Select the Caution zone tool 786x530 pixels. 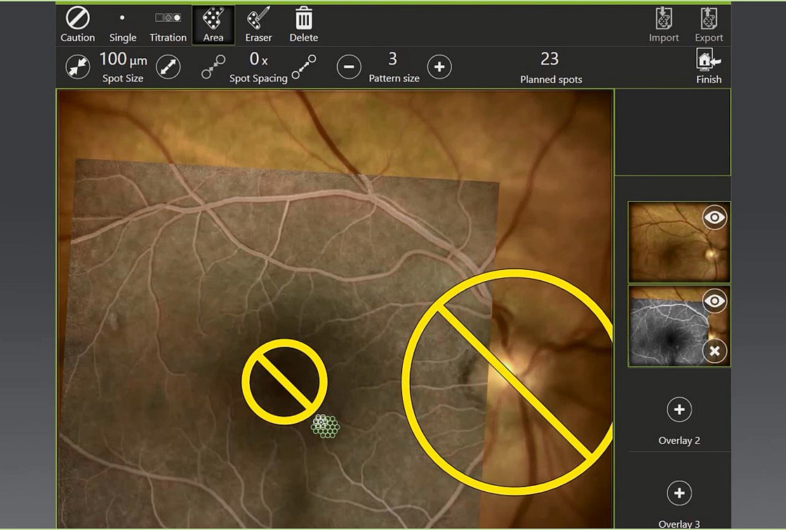click(x=78, y=25)
